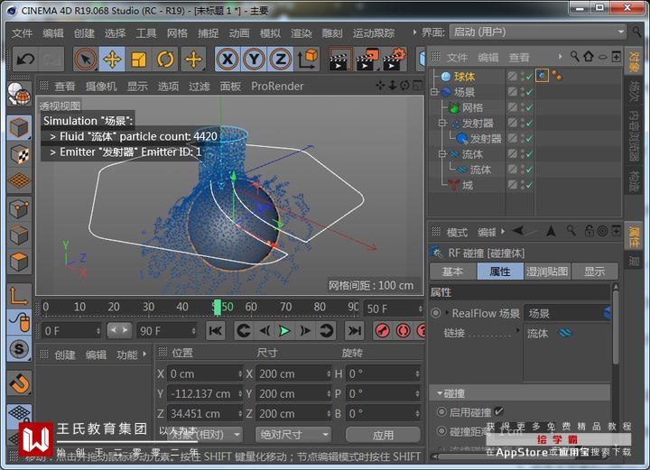
Task: Switch to 基本 tab
Action: (x=452, y=272)
